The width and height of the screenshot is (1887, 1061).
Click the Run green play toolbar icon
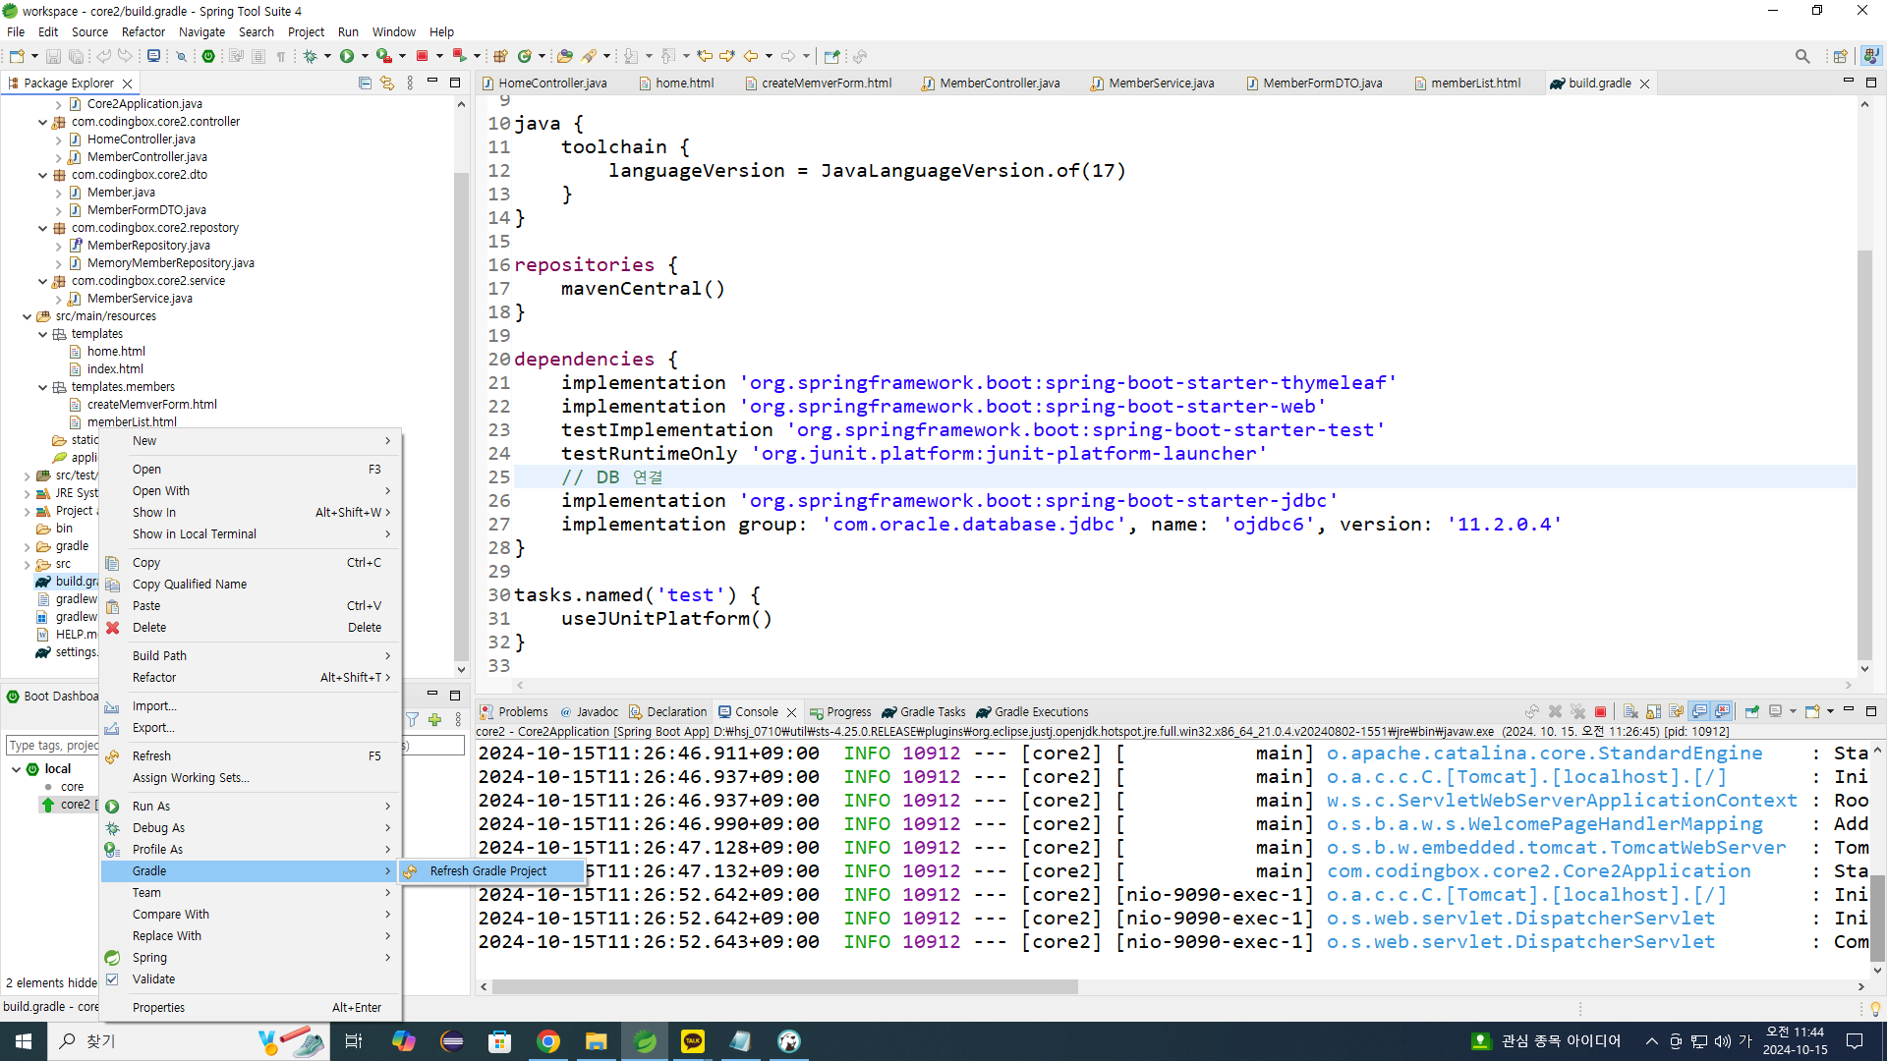(x=346, y=56)
